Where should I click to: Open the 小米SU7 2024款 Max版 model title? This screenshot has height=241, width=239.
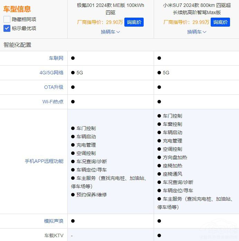[197, 9]
